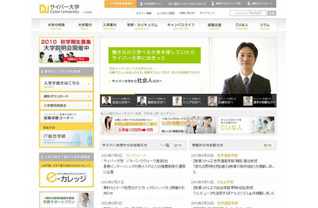Select 主婦の方へ slide thumbnail
Image resolution: width=318 pixels, height=208 pixels.
pyautogui.click(x=223, y=100)
